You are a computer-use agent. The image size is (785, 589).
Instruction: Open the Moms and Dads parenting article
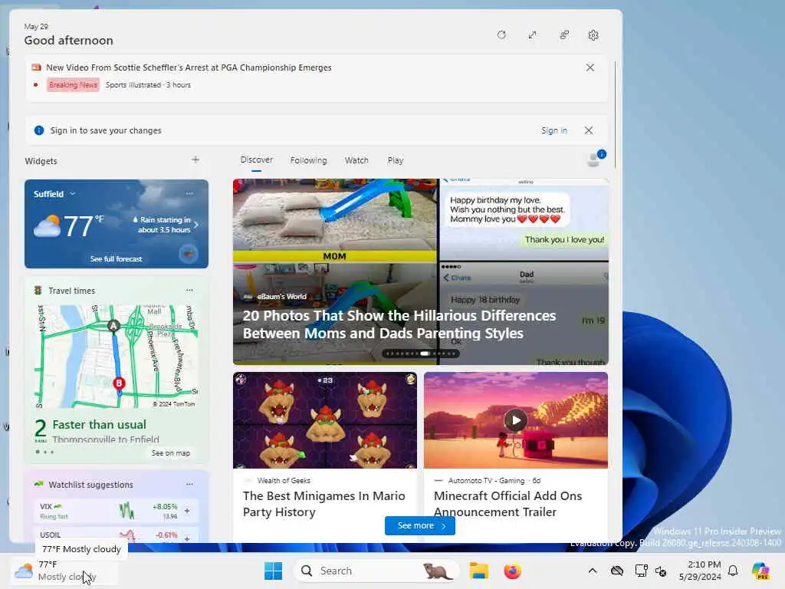399,324
